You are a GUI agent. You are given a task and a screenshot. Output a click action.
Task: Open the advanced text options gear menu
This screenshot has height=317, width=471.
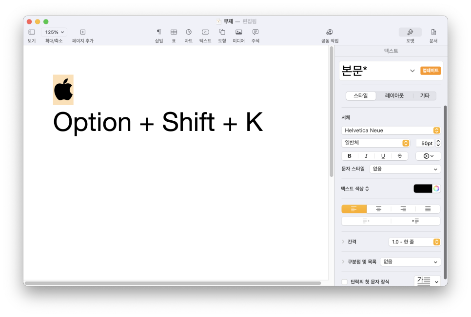click(x=428, y=156)
